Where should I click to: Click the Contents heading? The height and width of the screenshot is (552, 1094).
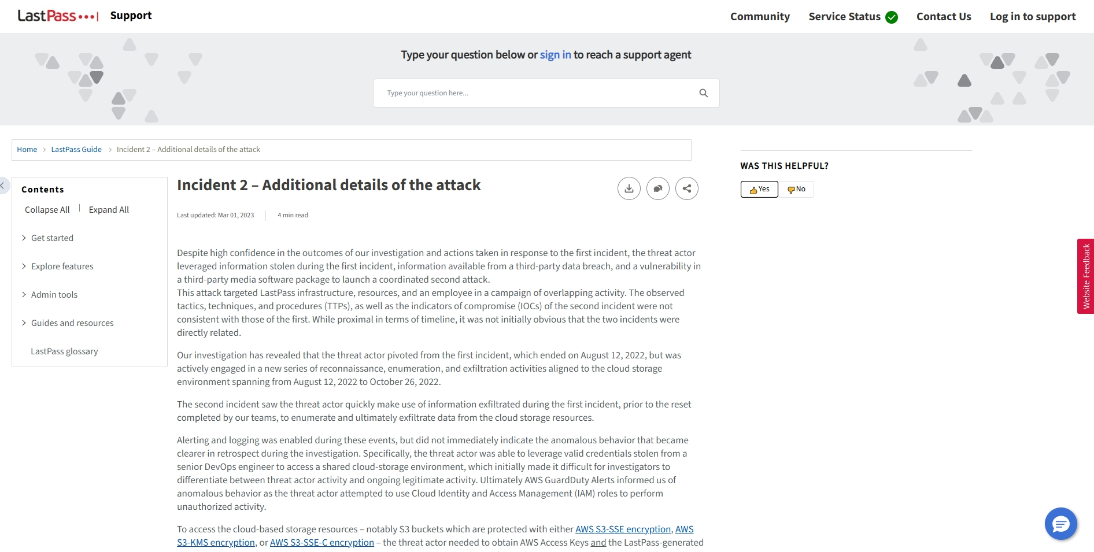point(43,190)
